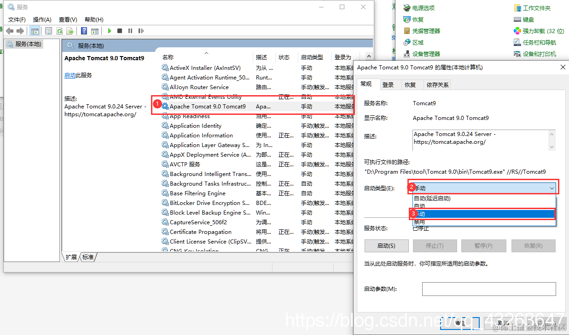Viewport: 569px width, 335px height.
Task: Select the Base Filtering Engine service row
Action: [x=257, y=193]
